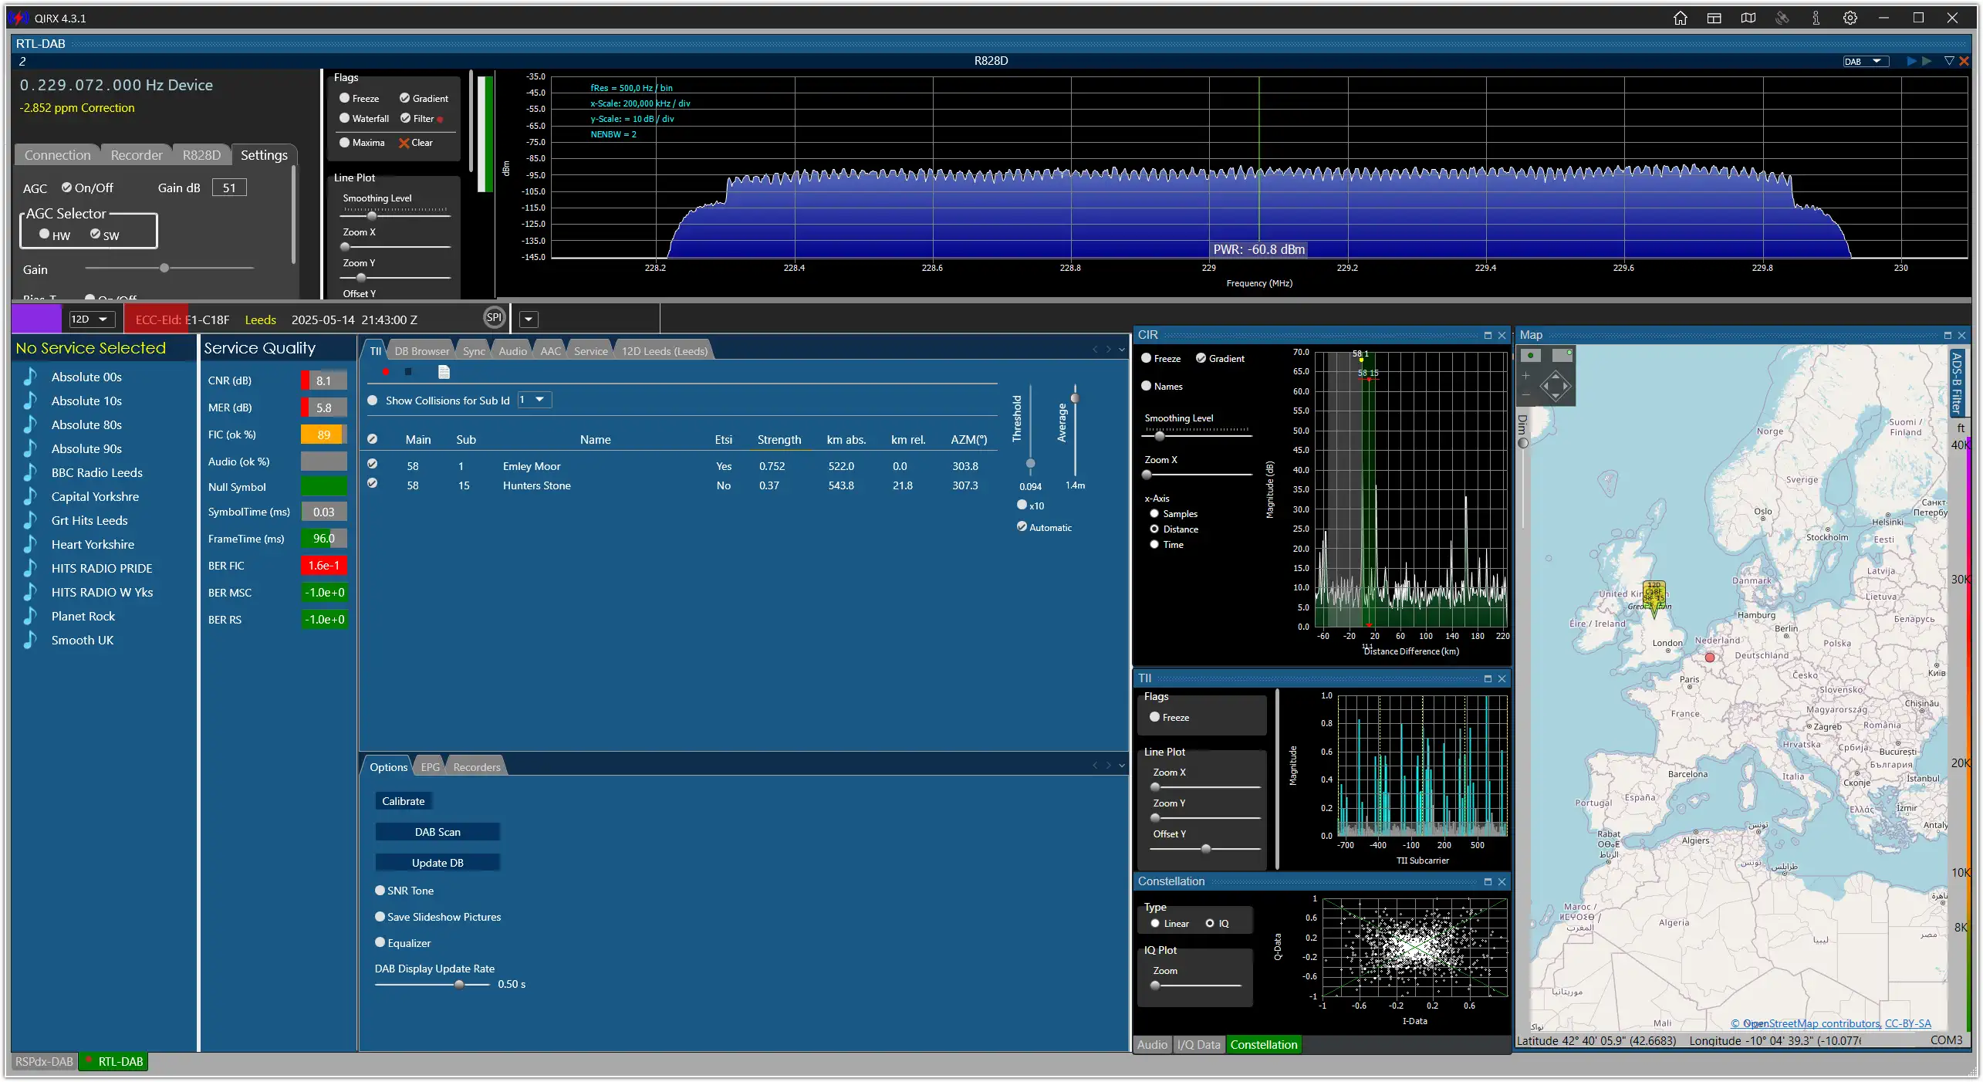Open the Sub Id dropdown
This screenshot has width=1983, height=1082.
coord(534,400)
